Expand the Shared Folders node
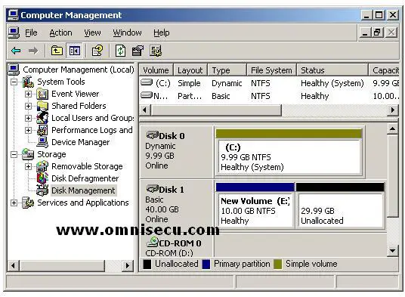The width and height of the screenshot is (405, 297). (x=28, y=106)
